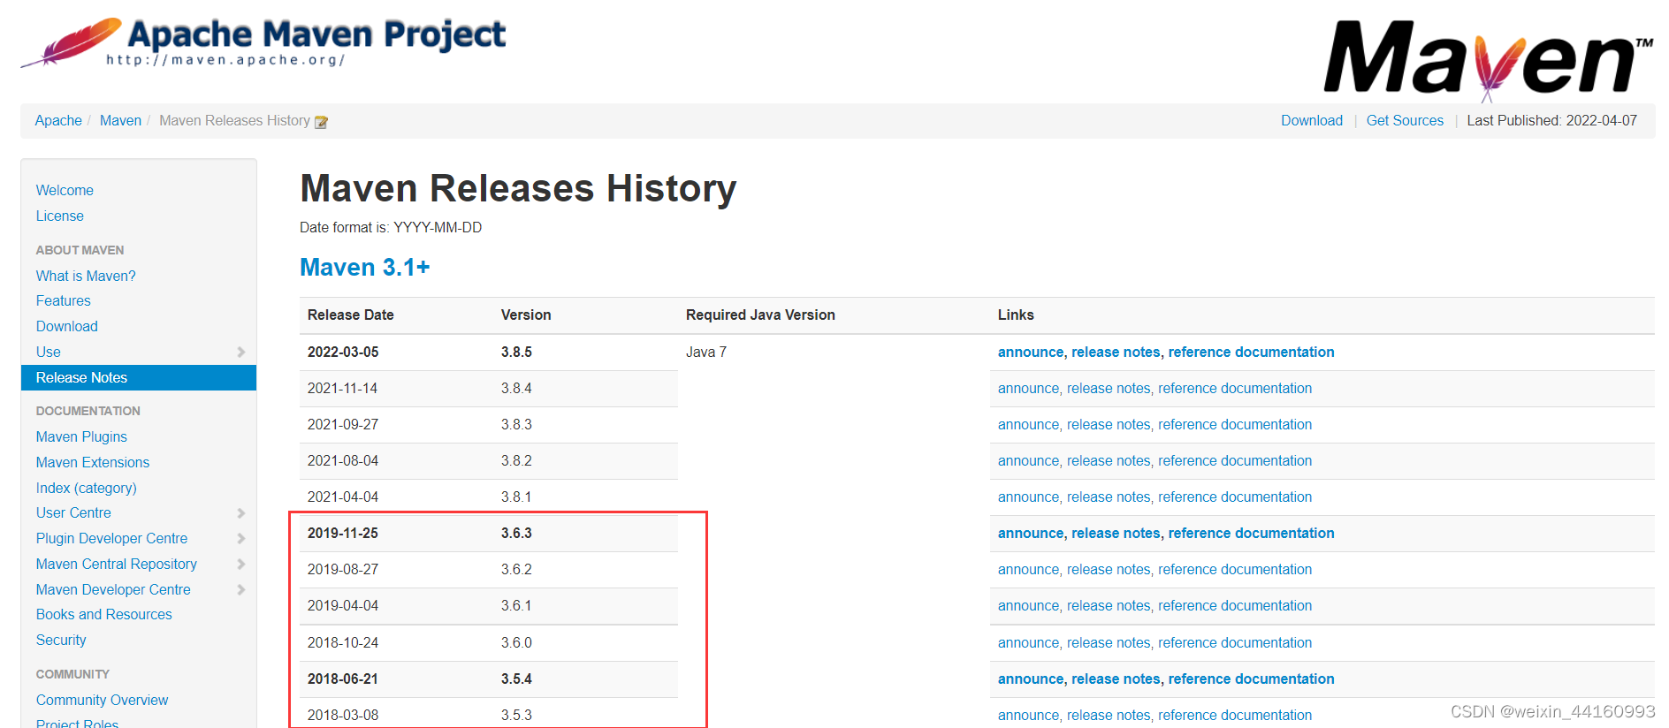Viewport: 1669px width, 728px height.
Task: Open Index (category) in sidebar
Action: 87,488
